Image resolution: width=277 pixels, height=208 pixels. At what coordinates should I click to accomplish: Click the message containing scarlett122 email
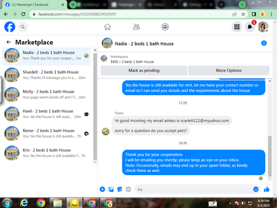coord(172,121)
